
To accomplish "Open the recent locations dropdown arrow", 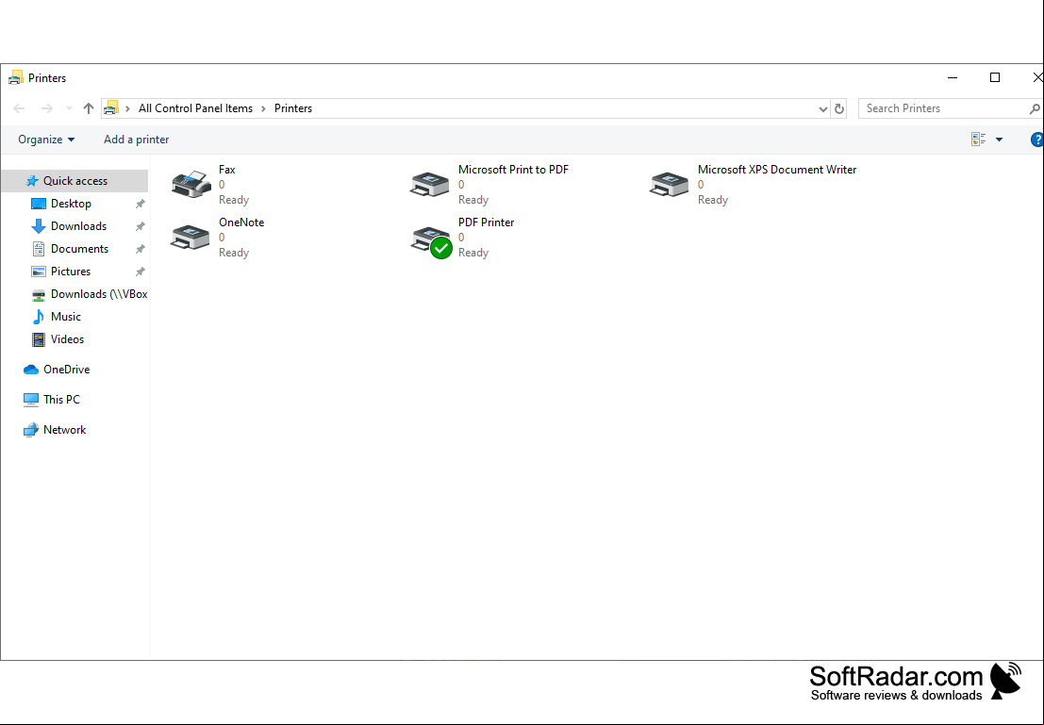I will pyautogui.click(x=69, y=108).
